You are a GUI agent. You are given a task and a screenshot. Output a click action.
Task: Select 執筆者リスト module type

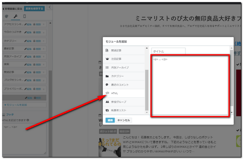[124, 111]
